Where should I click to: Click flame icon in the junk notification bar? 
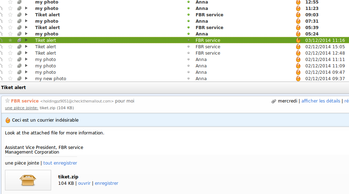pyautogui.click(x=8, y=120)
